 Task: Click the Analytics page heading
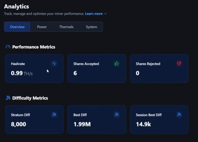point(16,6)
